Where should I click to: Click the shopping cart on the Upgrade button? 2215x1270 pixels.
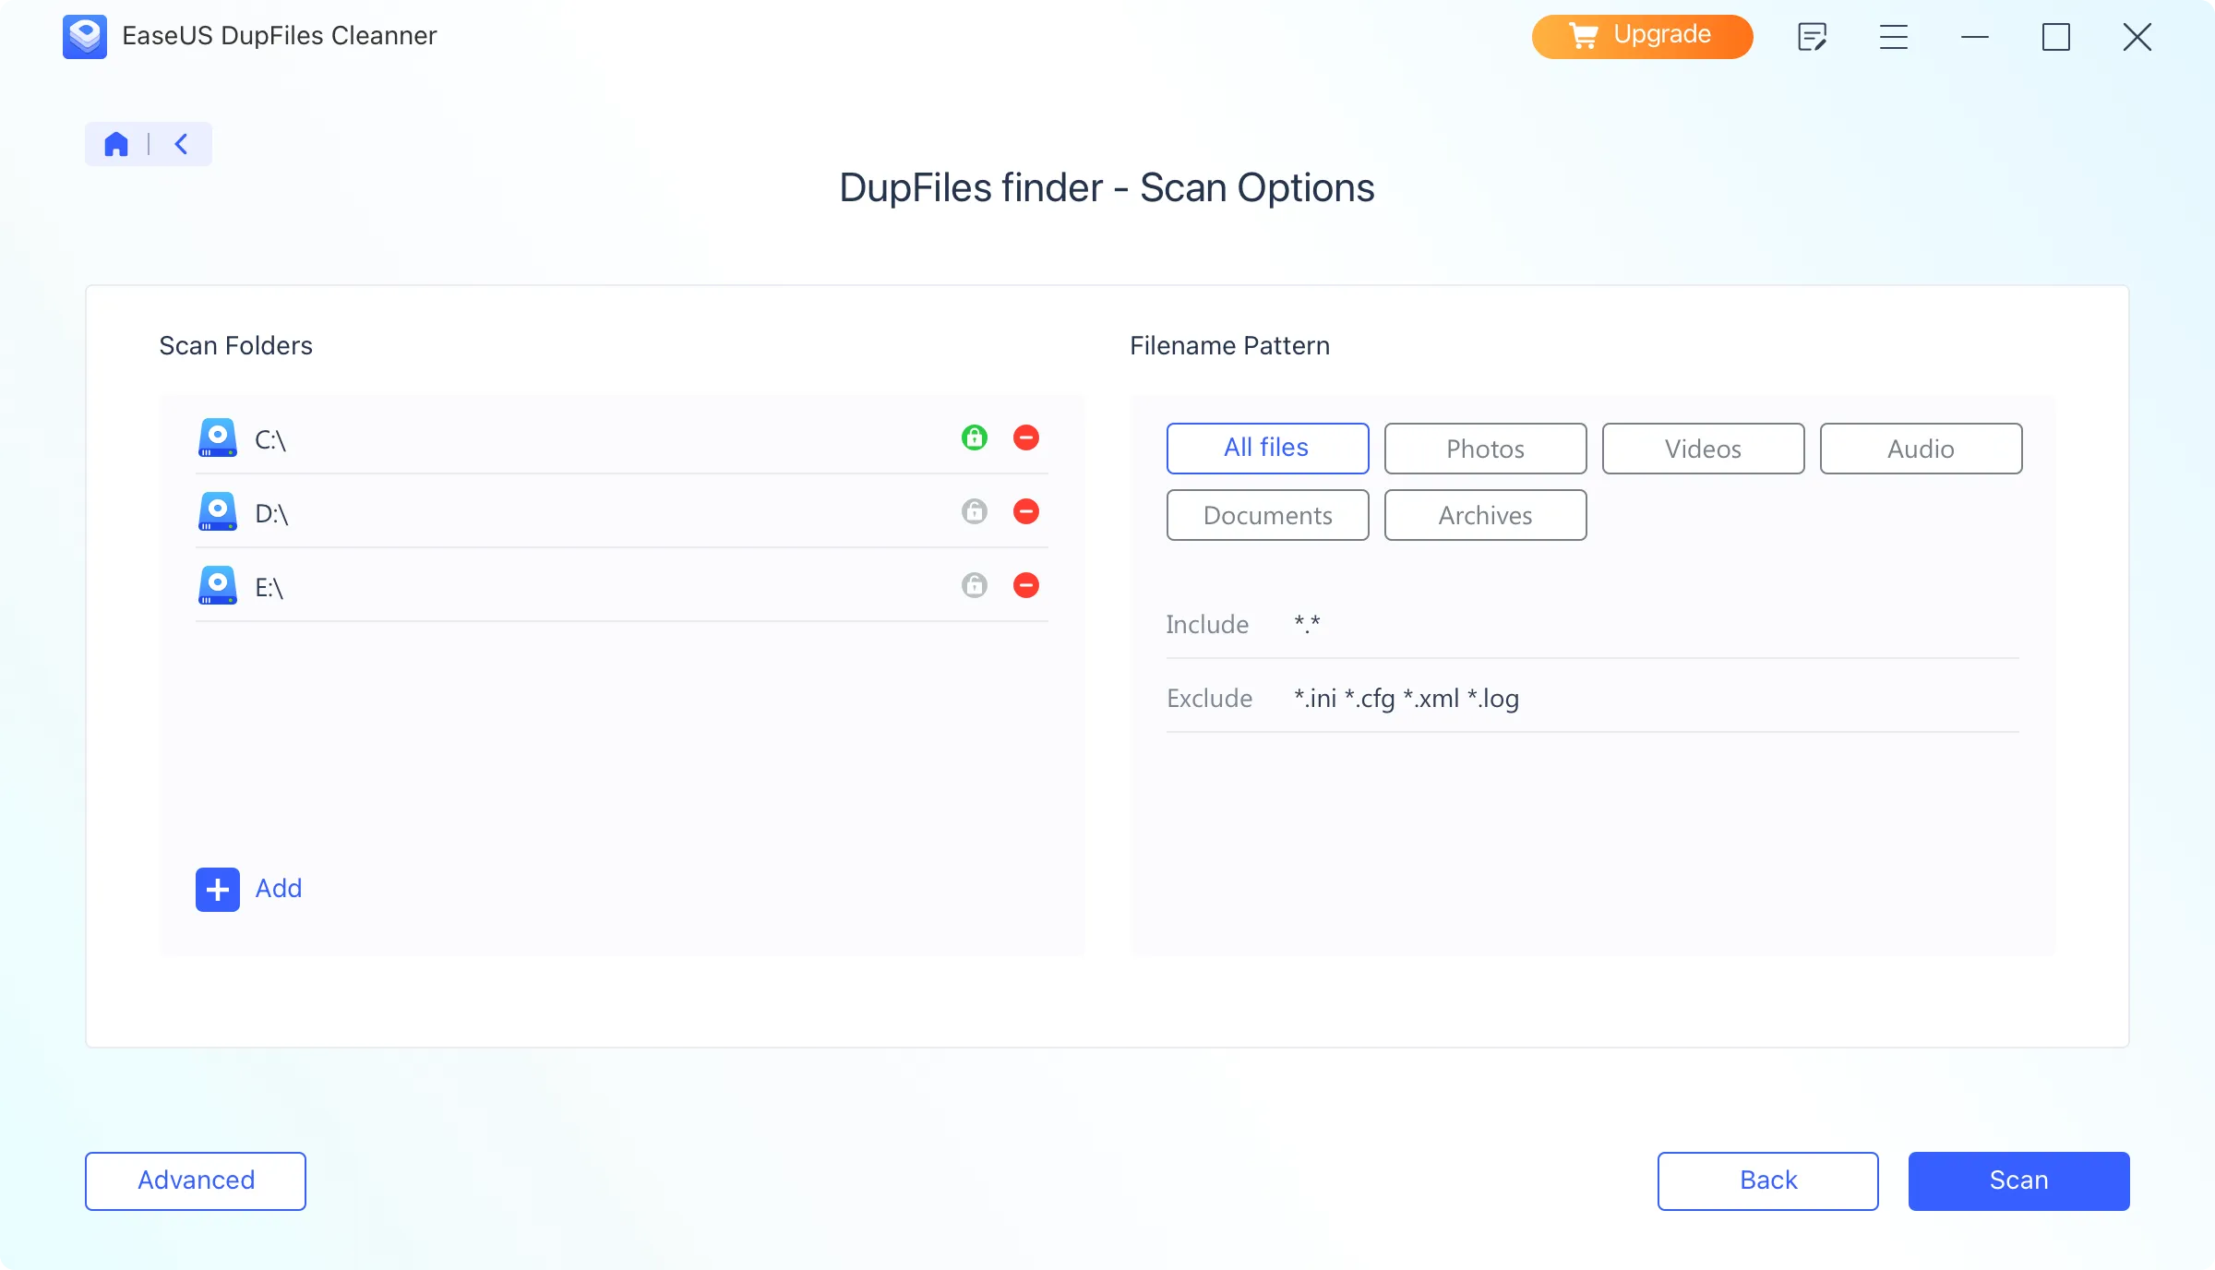click(1584, 35)
